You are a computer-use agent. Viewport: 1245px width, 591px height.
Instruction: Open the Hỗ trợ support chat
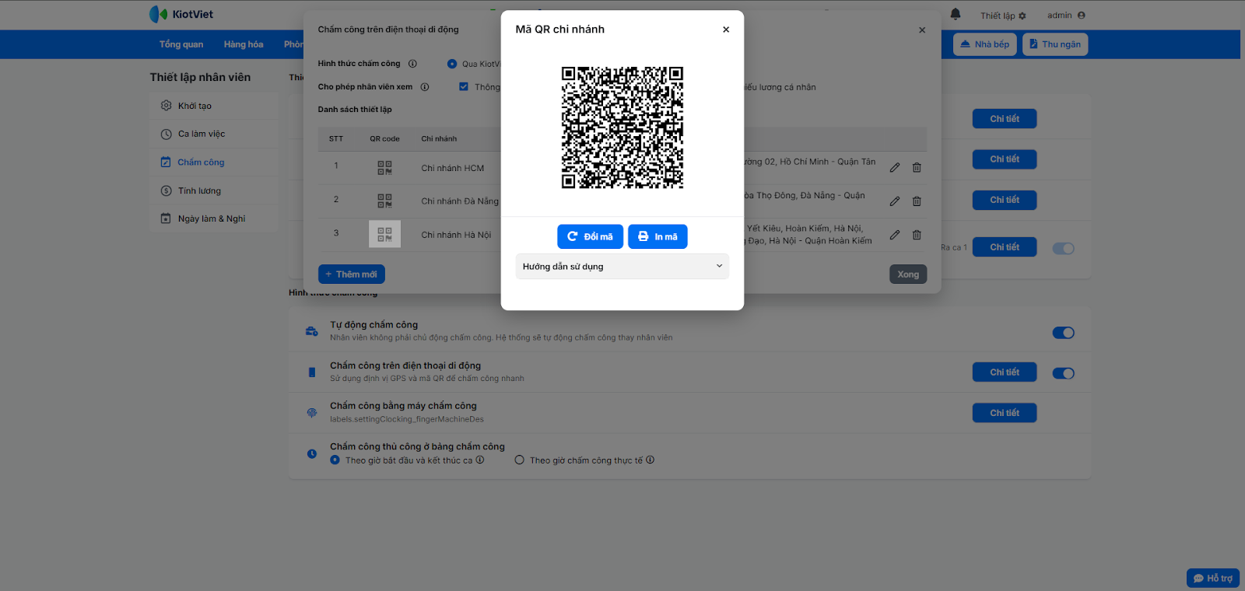click(1213, 579)
